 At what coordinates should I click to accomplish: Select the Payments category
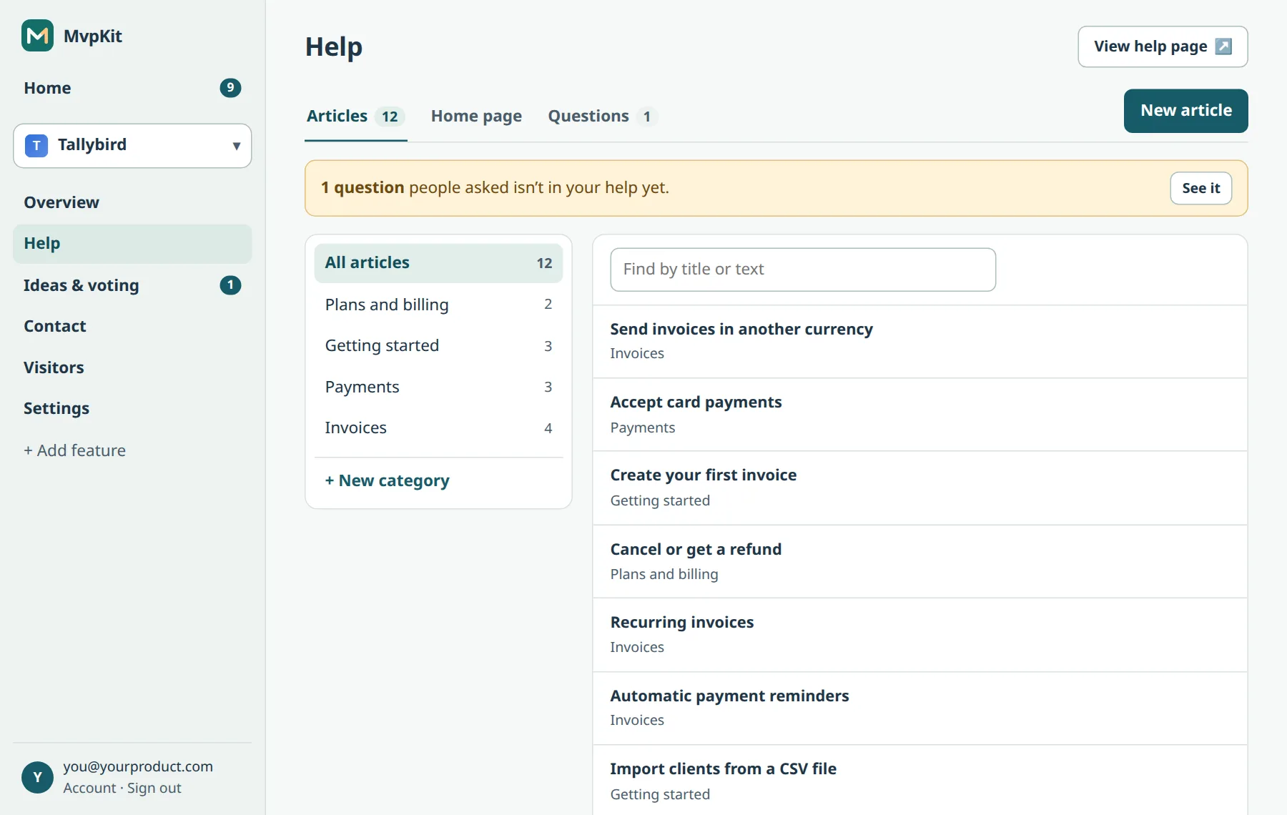tap(438, 387)
